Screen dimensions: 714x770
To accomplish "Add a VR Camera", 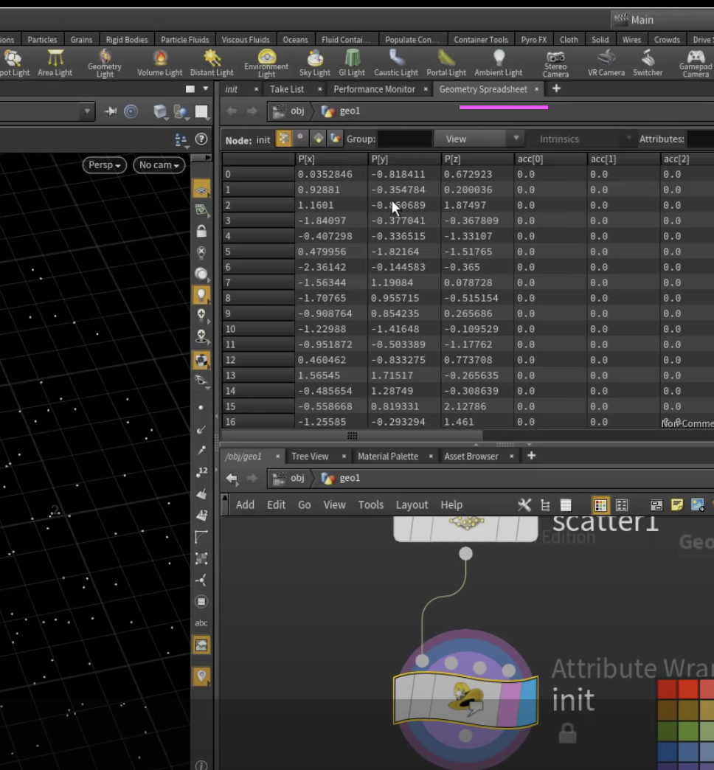I will click(x=606, y=63).
